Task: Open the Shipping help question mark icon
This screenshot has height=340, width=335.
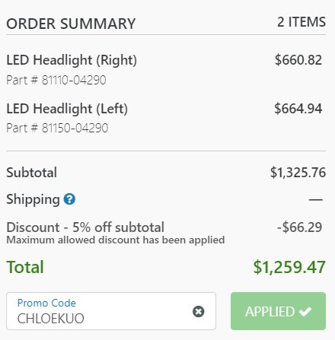Action: coord(69,199)
